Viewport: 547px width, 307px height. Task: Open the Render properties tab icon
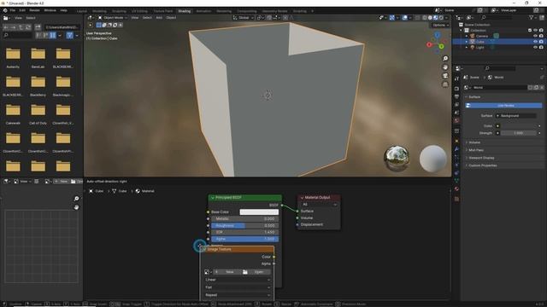click(x=456, y=89)
